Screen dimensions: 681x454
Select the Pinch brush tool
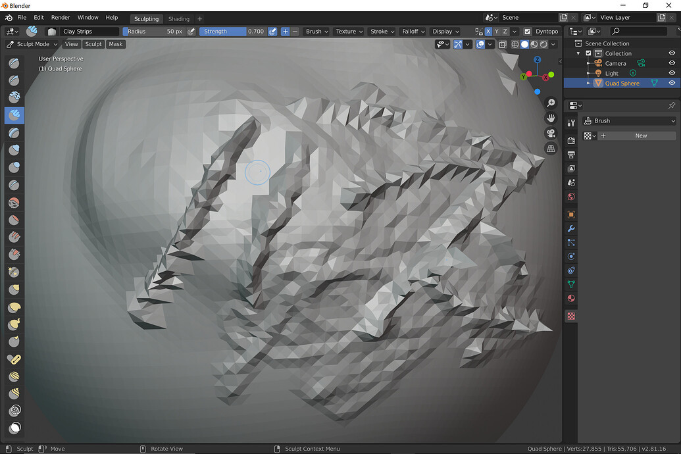(x=14, y=272)
